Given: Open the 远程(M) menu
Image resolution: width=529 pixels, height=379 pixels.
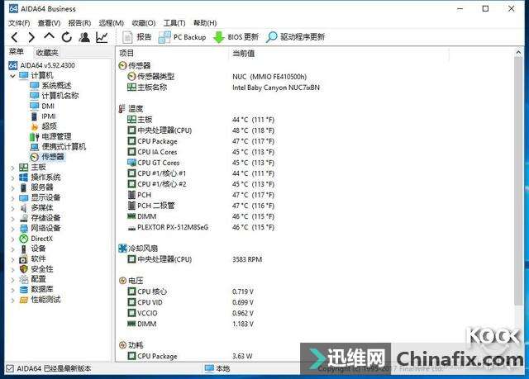Looking at the screenshot, I should coord(112,23).
